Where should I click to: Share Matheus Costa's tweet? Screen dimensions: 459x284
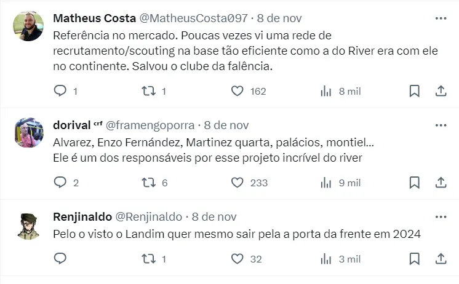point(441,91)
